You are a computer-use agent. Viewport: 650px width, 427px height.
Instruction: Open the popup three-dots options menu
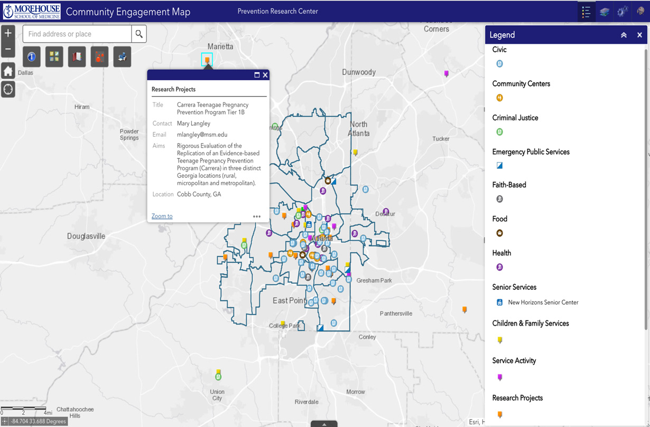coord(257,216)
